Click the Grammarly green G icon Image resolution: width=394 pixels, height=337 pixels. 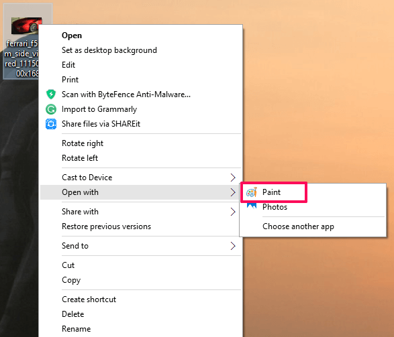coord(51,109)
